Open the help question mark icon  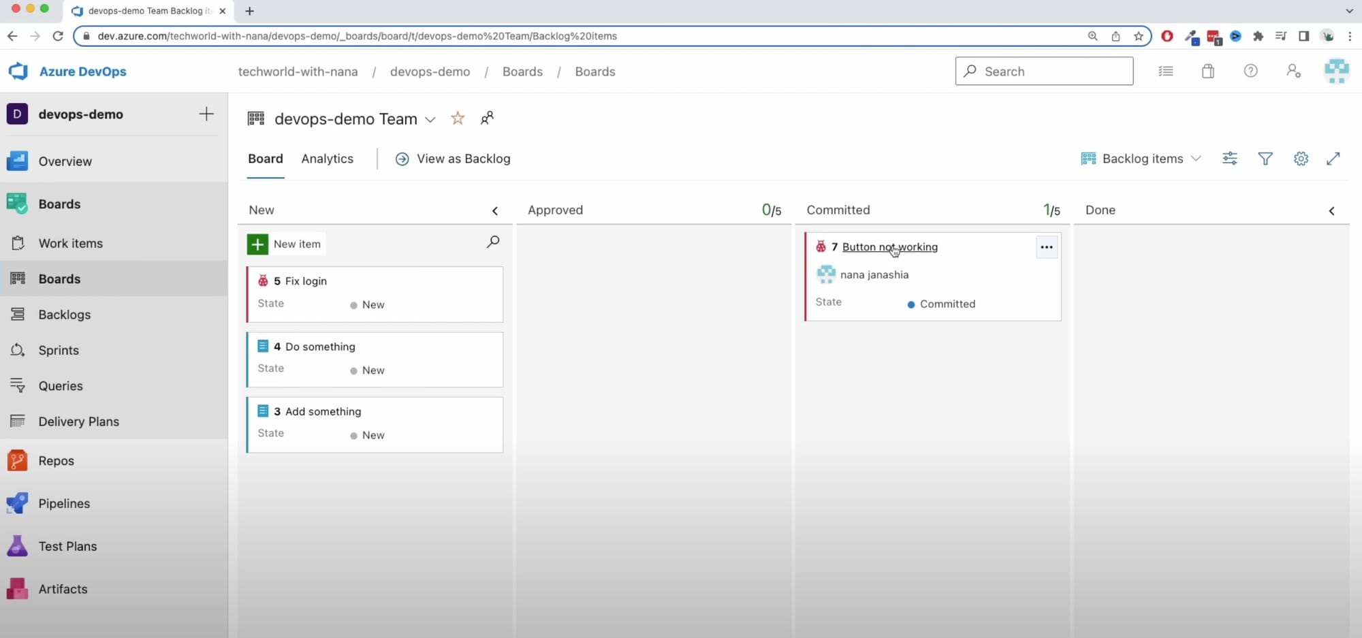(1250, 71)
